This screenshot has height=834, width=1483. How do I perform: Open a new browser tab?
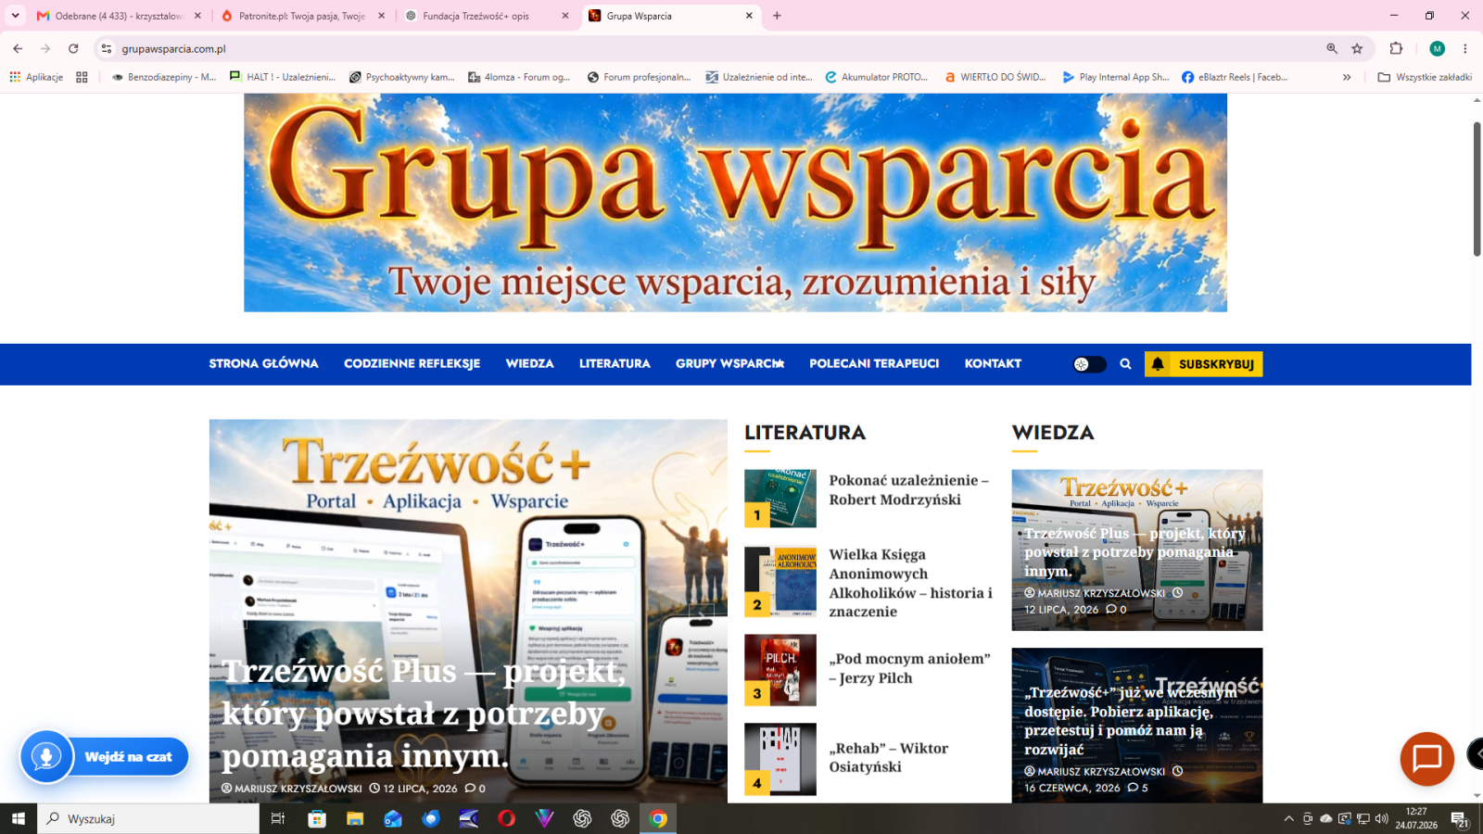[777, 16]
